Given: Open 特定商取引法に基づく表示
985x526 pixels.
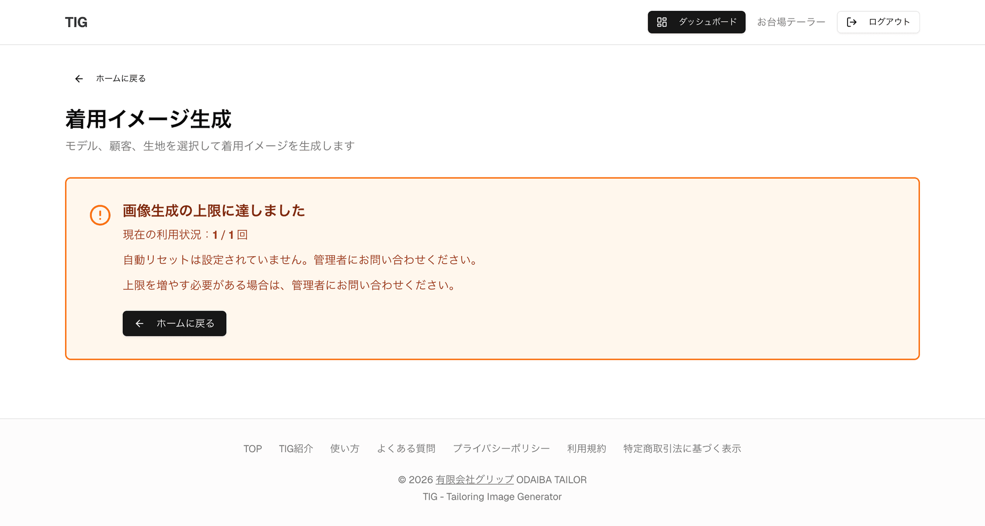Looking at the screenshot, I should pos(682,448).
